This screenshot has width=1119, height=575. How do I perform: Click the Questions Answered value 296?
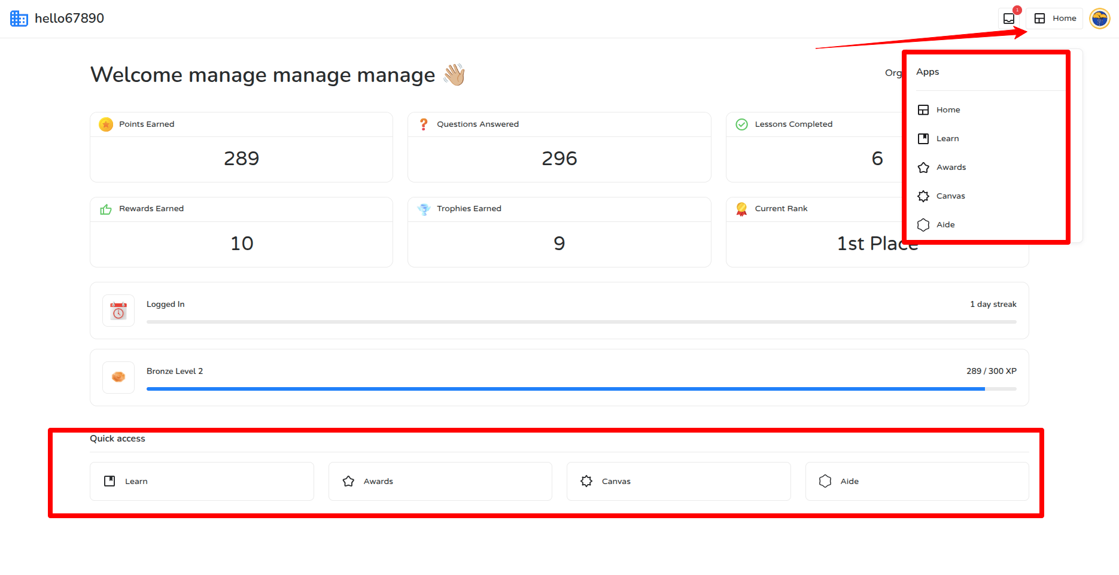[x=559, y=159]
